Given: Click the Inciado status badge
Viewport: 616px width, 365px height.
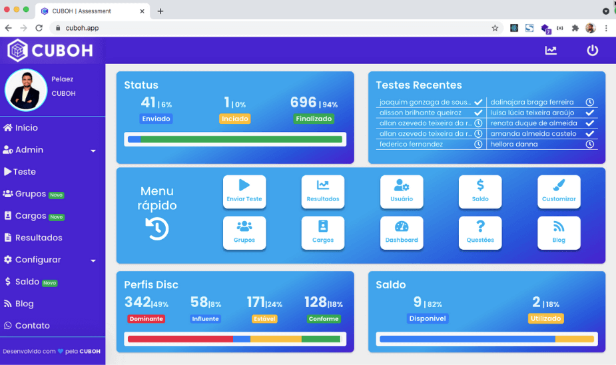Looking at the screenshot, I should pyautogui.click(x=235, y=119).
